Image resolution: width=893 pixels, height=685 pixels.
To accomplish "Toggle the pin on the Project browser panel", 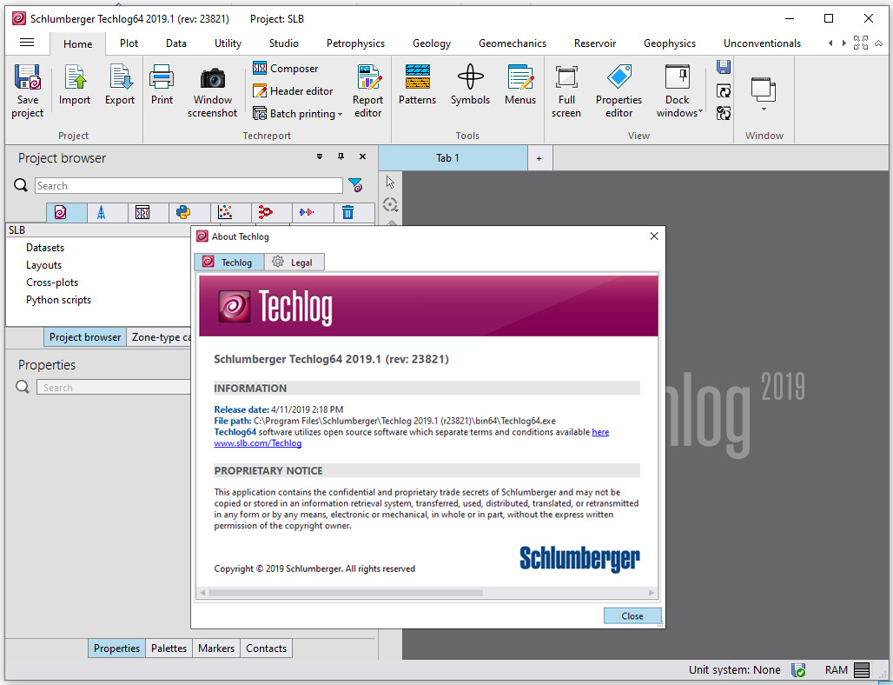I will [x=341, y=157].
